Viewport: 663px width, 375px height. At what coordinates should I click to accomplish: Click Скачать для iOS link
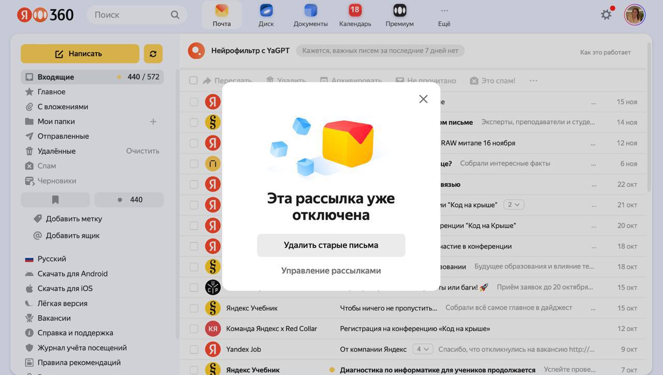click(65, 289)
